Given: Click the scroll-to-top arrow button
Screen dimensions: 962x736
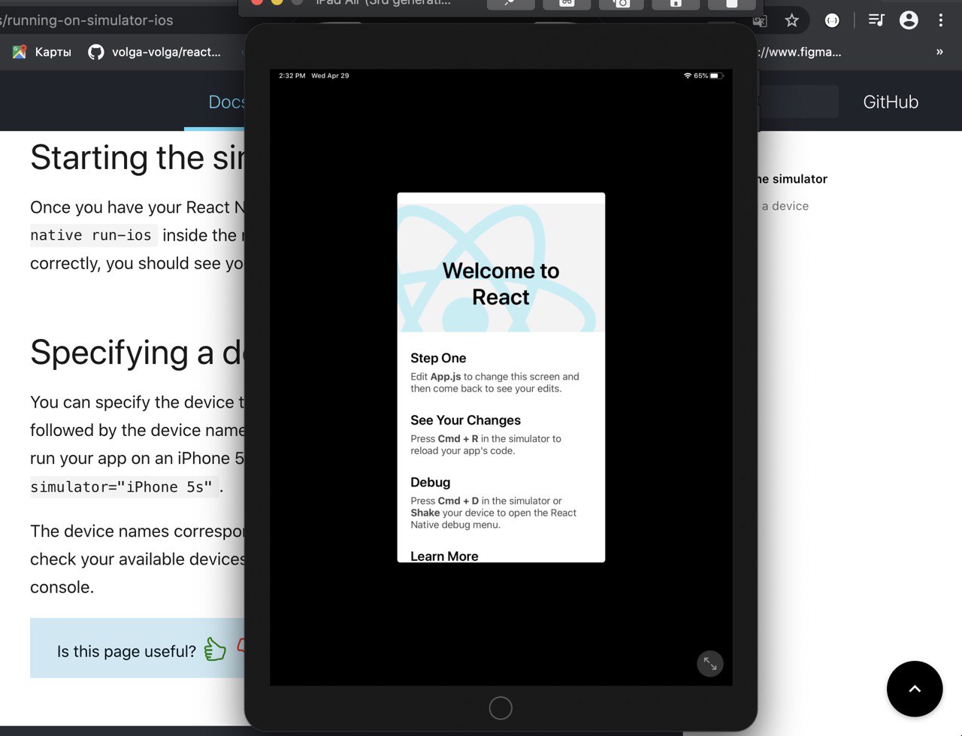Looking at the screenshot, I should (915, 689).
